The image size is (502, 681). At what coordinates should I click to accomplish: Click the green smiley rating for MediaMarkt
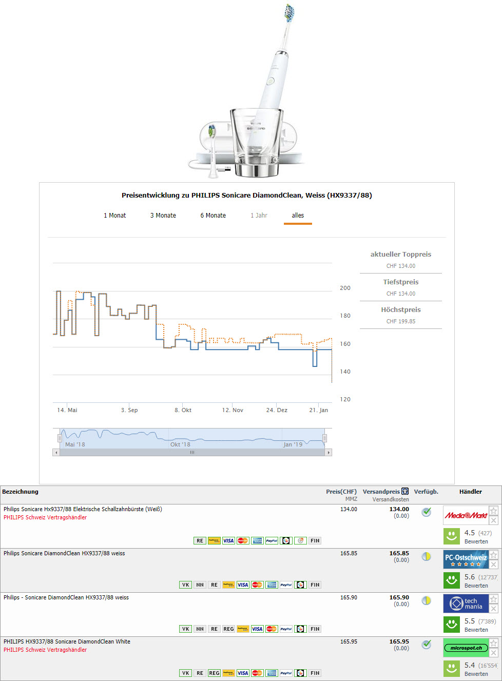[x=452, y=536]
